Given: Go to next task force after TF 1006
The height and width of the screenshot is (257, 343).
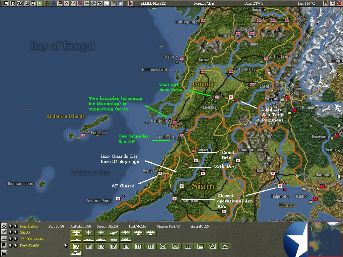Looking at the screenshot, I should pos(15,239).
